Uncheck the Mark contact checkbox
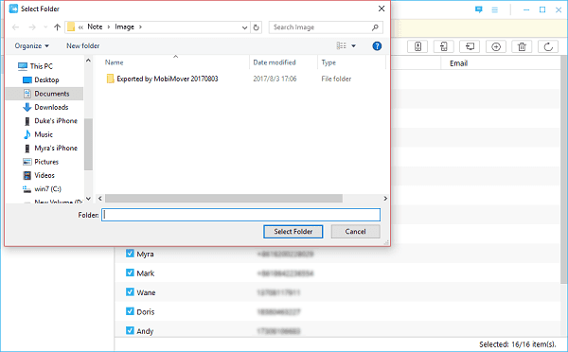Viewport: 568px width, 352px height. pos(130,273)
